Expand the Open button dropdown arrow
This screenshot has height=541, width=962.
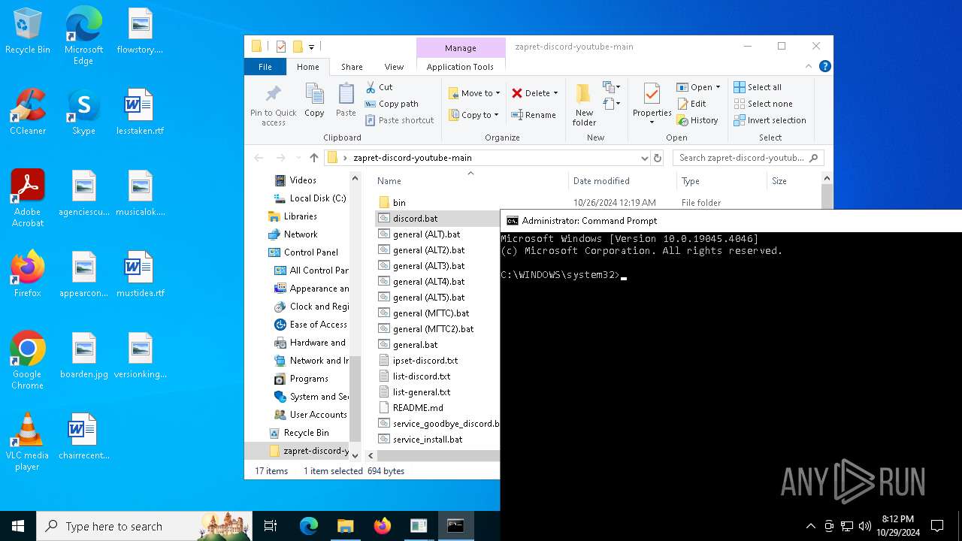click(x=718, y=87)
